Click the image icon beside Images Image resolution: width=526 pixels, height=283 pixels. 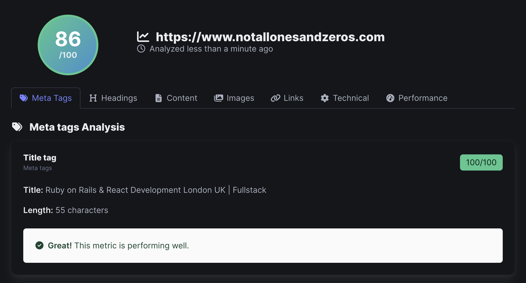point(218,98)
